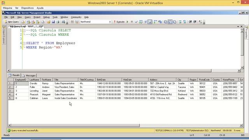Click the Open File folder icon
This screenshot has width=249, height=140.
(49, 22)
